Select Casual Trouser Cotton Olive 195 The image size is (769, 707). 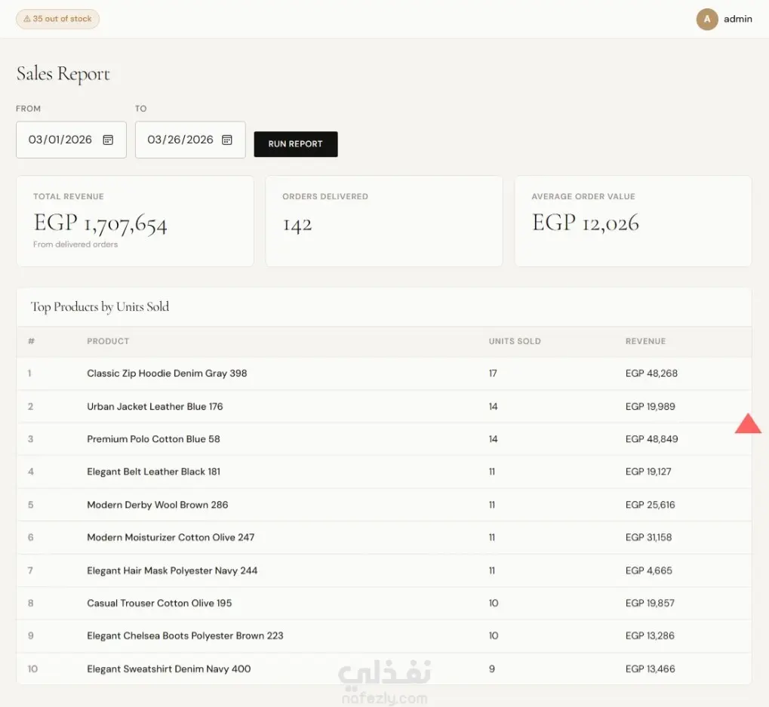(x=159, y=603)
